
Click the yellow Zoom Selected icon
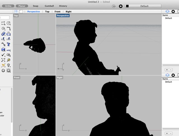pyautogui.click(x=9, y=60)
